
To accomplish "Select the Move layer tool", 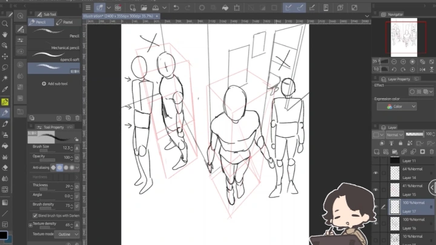I will (x=5, y=56).
